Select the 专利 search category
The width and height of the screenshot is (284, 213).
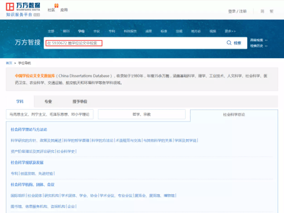click(112, 31)
